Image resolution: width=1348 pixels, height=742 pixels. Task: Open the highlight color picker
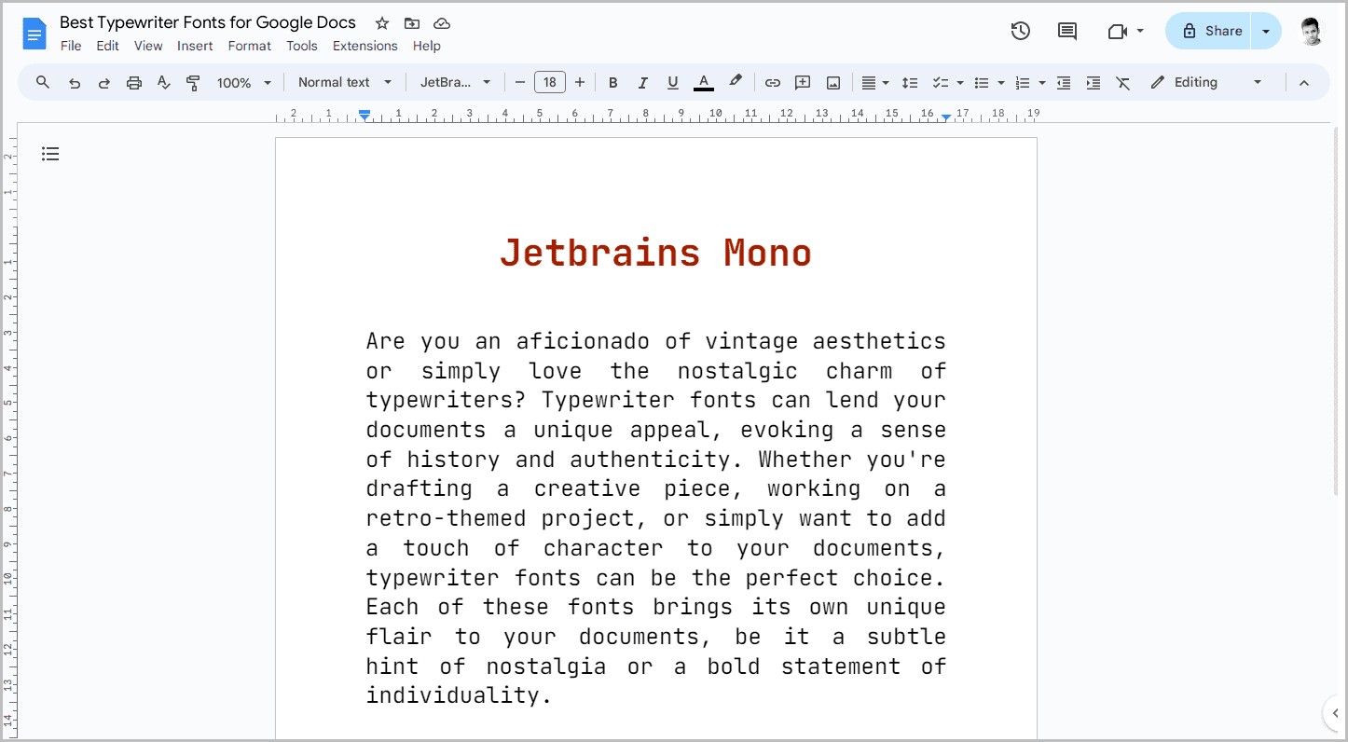pos(736,82)
